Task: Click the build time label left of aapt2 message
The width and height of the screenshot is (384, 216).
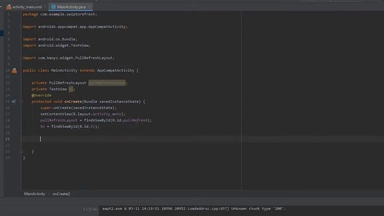Action: point(90,209)
